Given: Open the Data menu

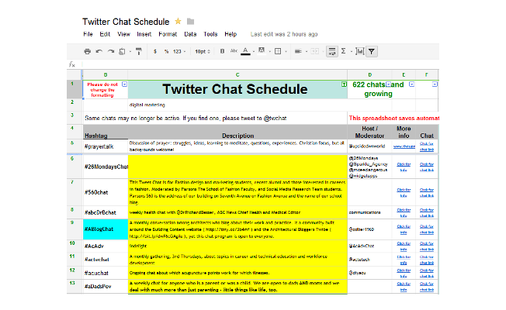Looking at the screenshot, I should (x=190, y=34).
